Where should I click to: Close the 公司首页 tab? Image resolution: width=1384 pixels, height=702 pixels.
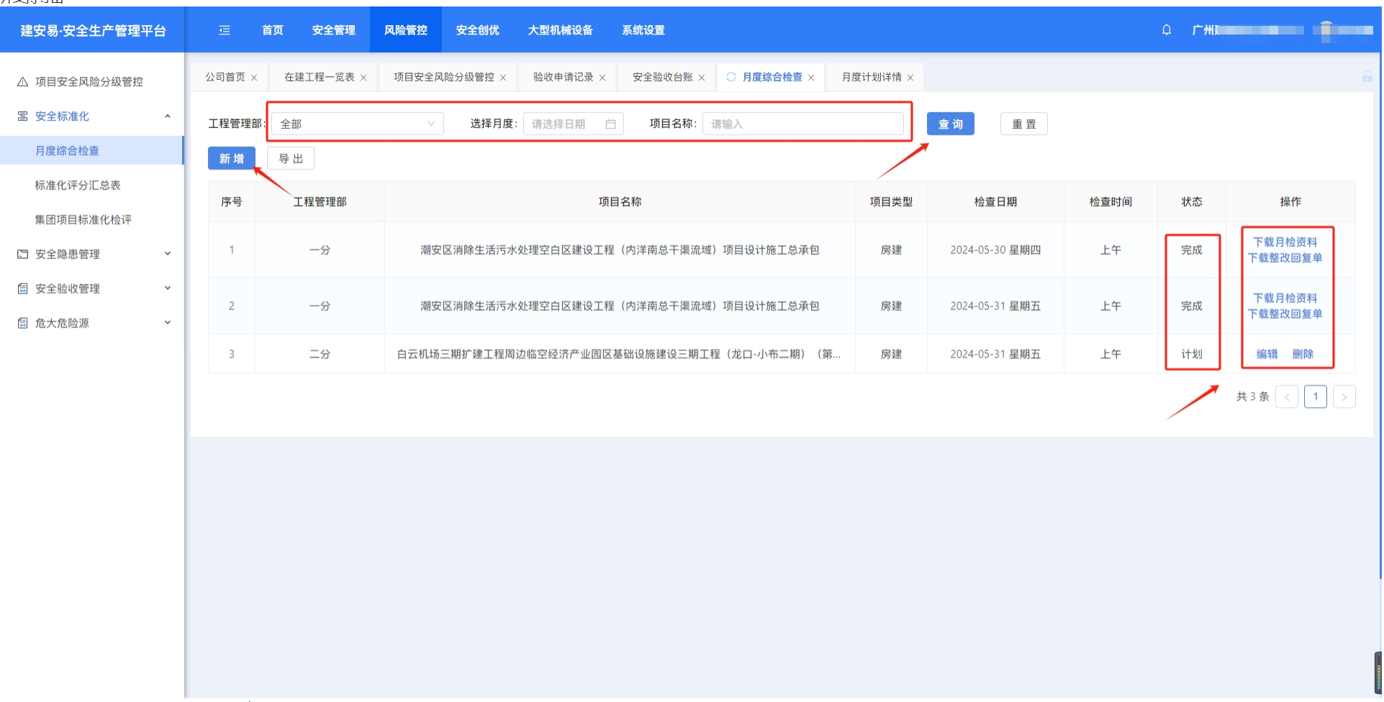[x=254, y=78]
